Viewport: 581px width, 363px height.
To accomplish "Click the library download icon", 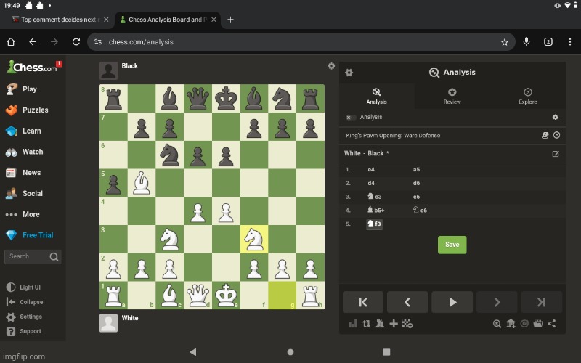I will (511, 324).
